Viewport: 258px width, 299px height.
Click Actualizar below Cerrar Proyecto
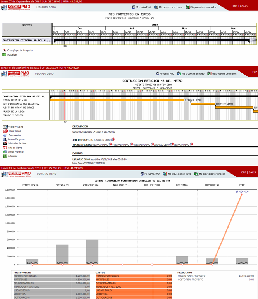point(5,156)
